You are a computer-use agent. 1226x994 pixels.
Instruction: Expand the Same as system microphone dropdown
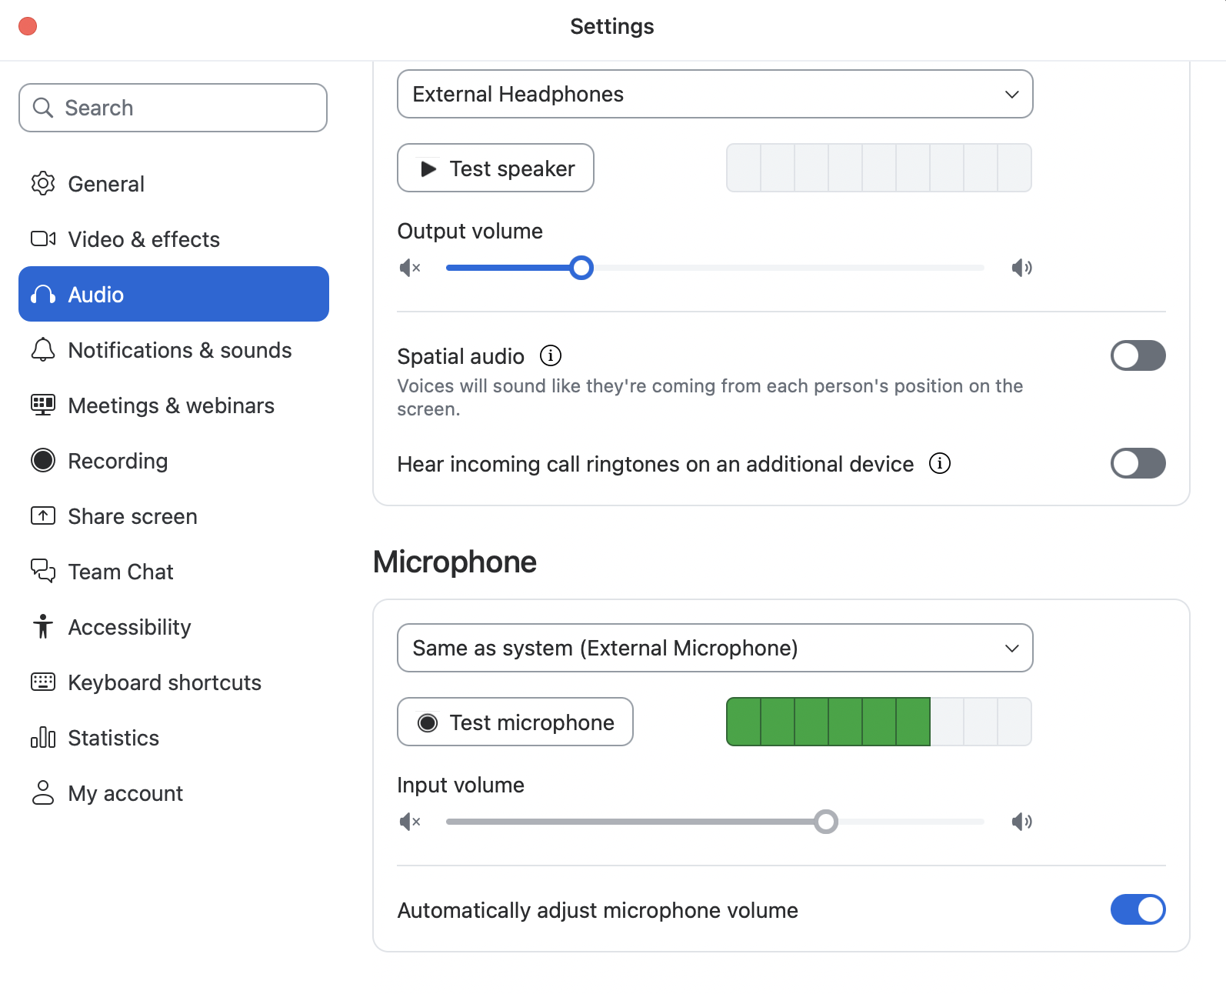(715, 648)
